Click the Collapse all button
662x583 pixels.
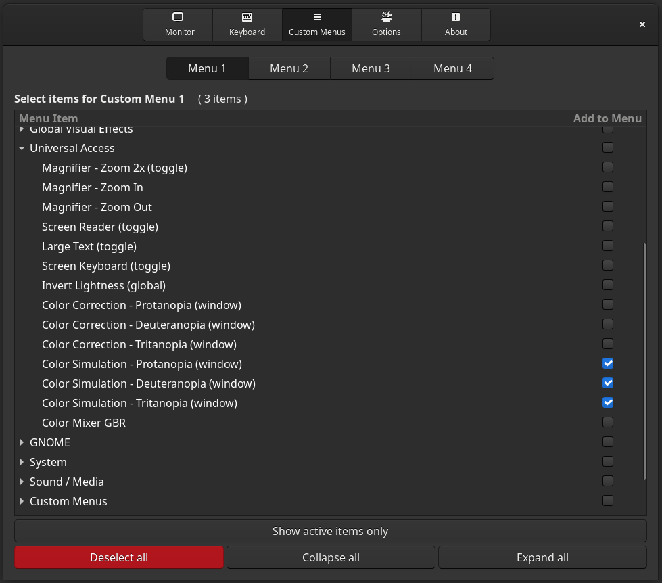pyautogui.click(x=331, y=557)
